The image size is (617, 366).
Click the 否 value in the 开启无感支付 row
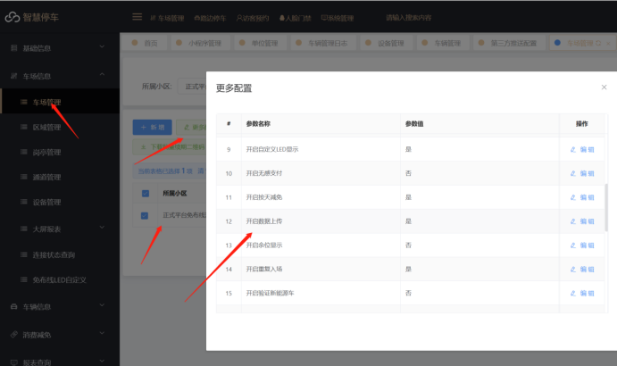pos(408,173)
